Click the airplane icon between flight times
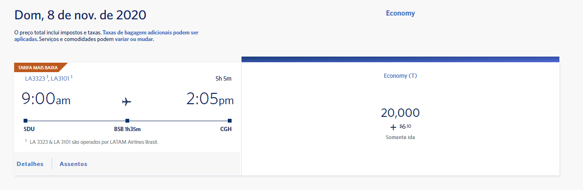583x190 pixels. click(x=126, y=101)
